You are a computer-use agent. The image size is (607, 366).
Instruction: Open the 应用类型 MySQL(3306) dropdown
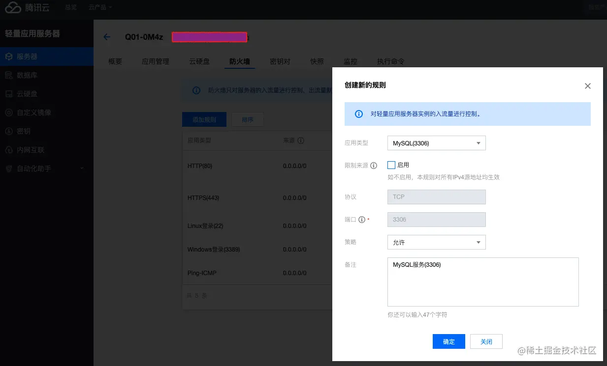click(x=436, y=143)
